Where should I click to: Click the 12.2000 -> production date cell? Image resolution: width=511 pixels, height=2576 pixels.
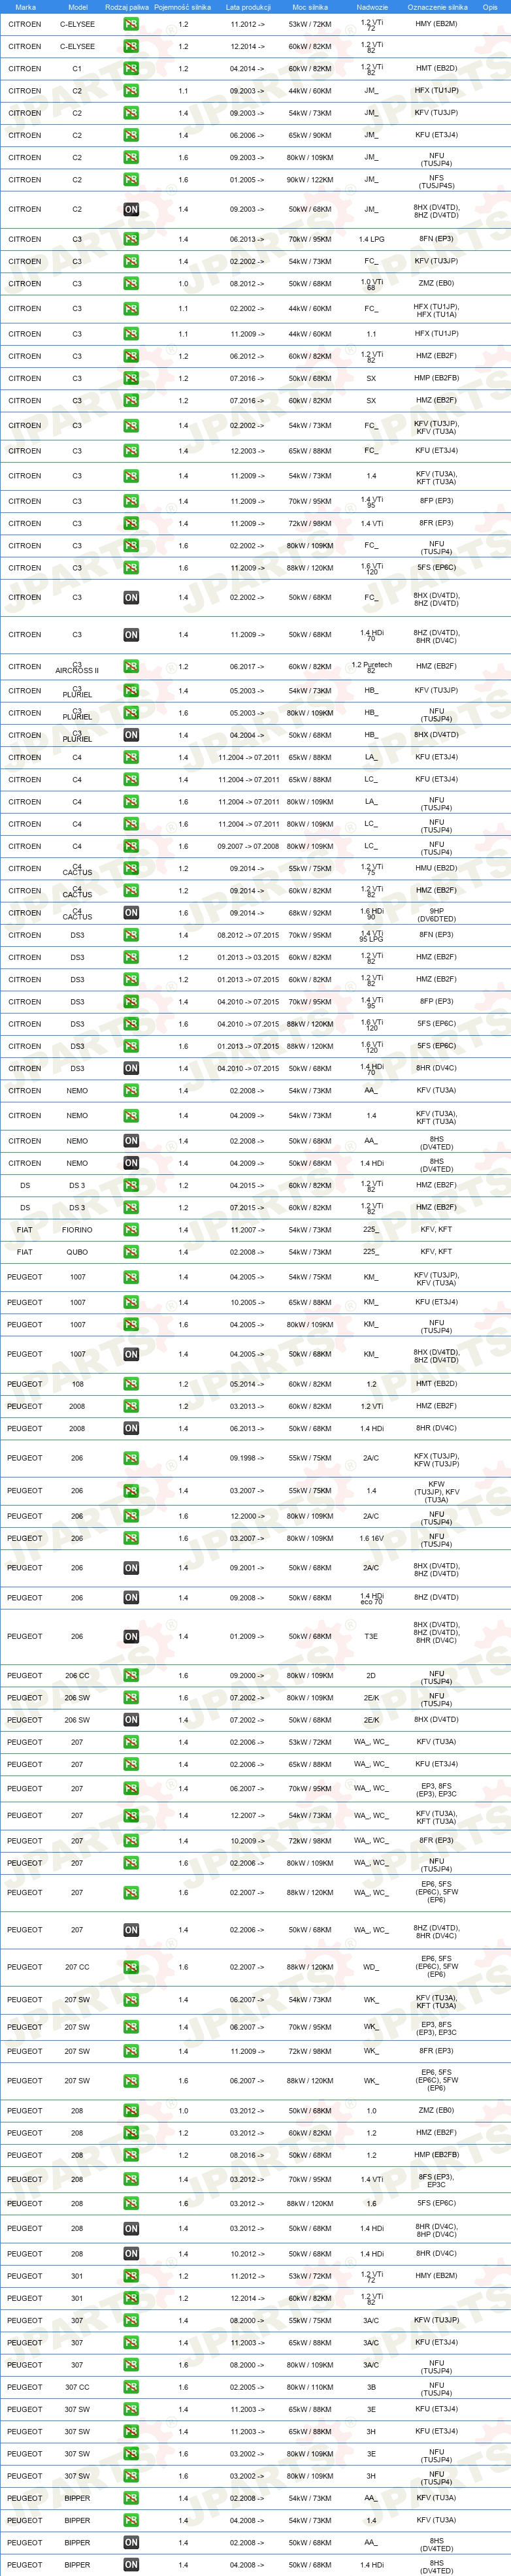247,1516
